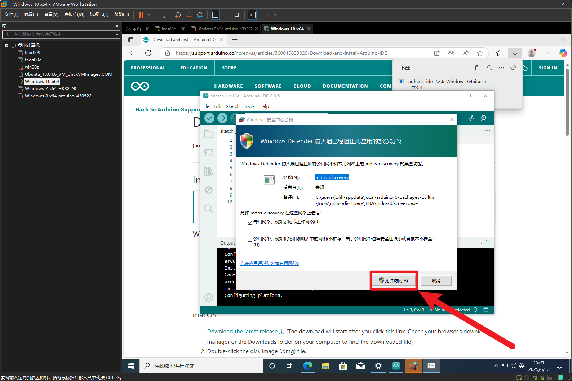This screenshot has height=381, width=572.
Task: Click the Edge favorites star in address bar
Action: (480, 53)
